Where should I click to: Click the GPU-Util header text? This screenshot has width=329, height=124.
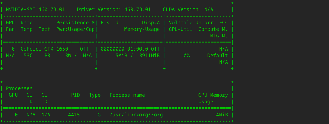[181, 29]
